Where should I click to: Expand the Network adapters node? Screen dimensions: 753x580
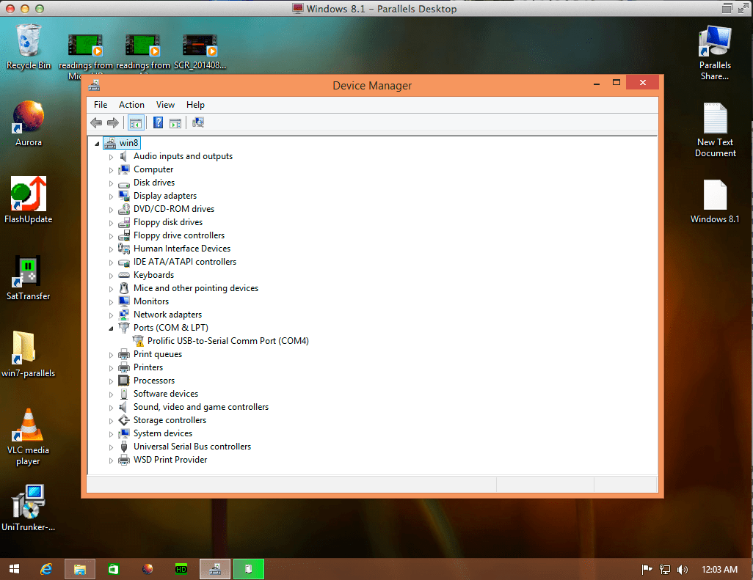111,315
